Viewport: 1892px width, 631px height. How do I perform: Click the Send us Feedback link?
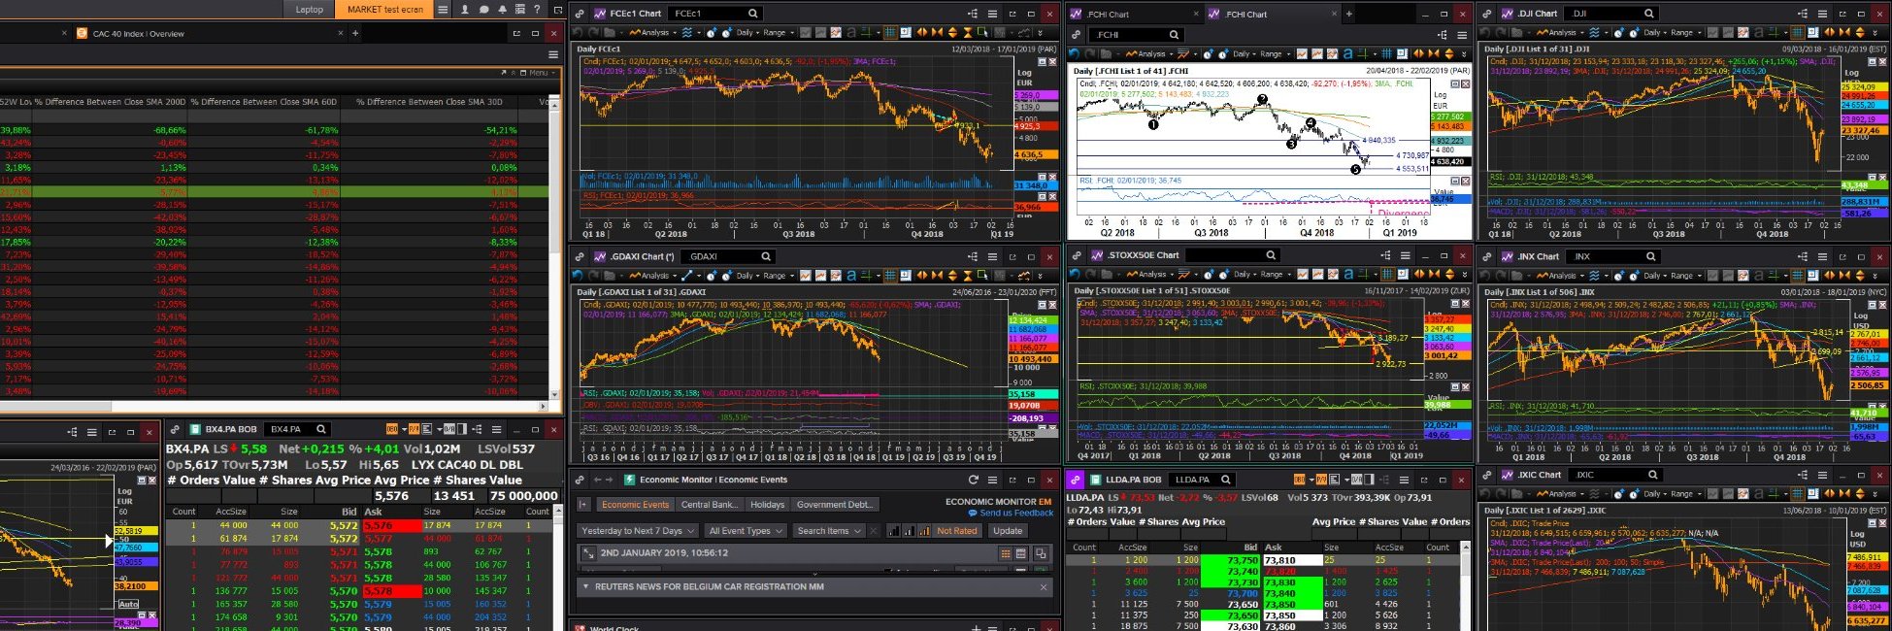pyautogui.click(x=1010, y=514)
